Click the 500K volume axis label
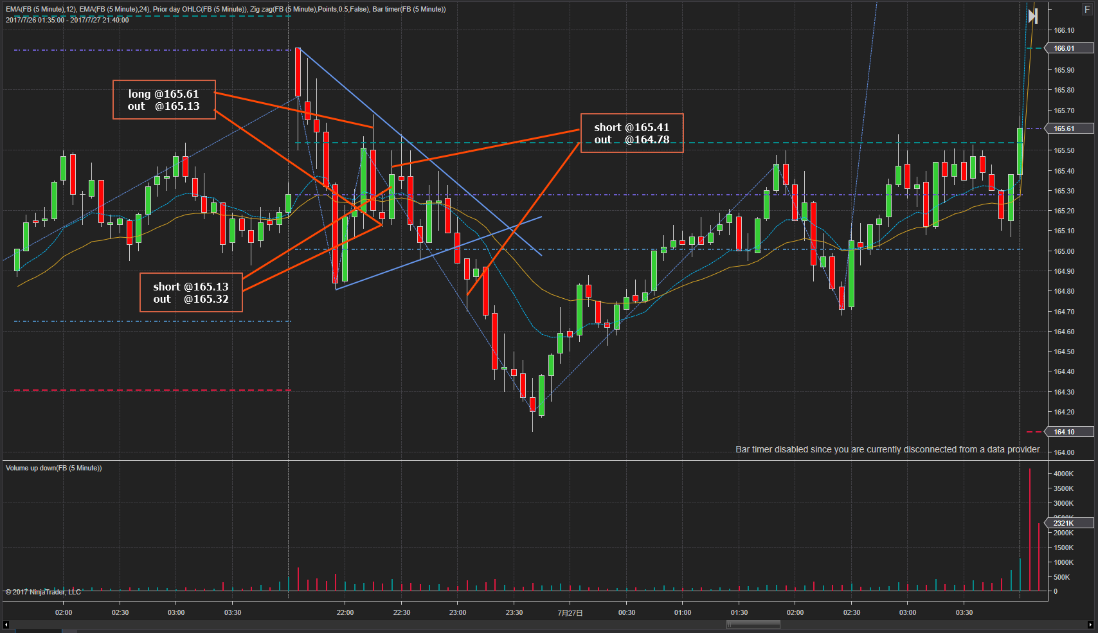 [x=1062, y=577]
